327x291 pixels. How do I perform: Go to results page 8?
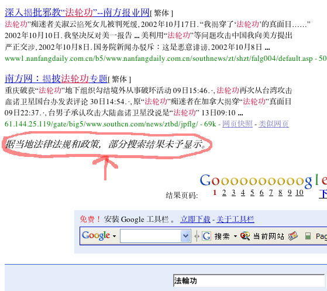(280, 193)
